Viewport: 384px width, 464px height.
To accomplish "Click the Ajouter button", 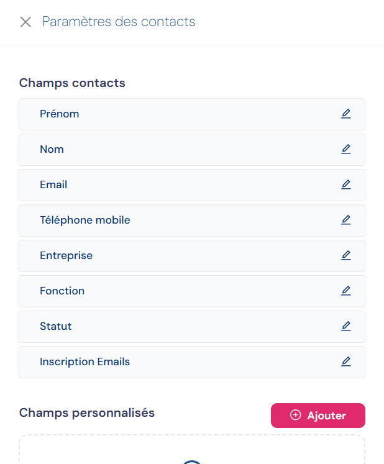I will click(x=318, y=416).
